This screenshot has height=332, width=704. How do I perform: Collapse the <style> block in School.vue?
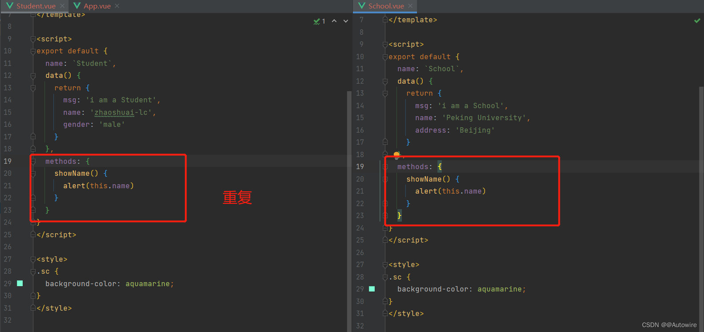pos(385,265)
